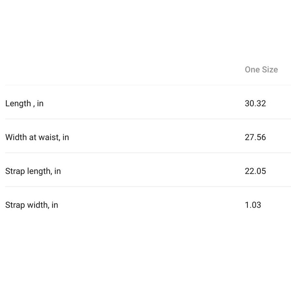The height and width of the screenshot is (291, 291).
Task: Click the length value 30.32
Action: (255, 103)
